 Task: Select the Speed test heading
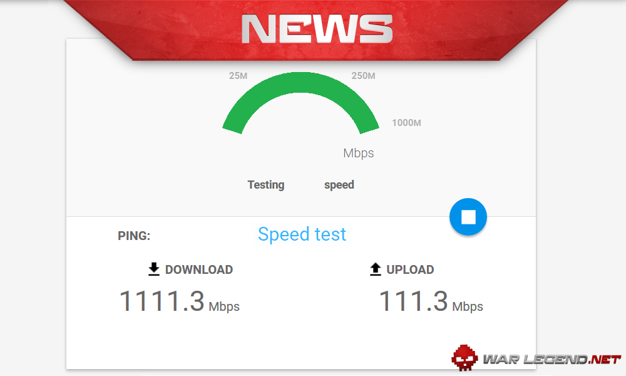(302, 234)
